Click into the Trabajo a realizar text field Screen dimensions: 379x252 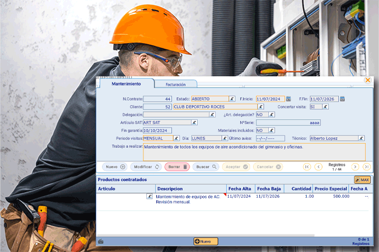254,151
